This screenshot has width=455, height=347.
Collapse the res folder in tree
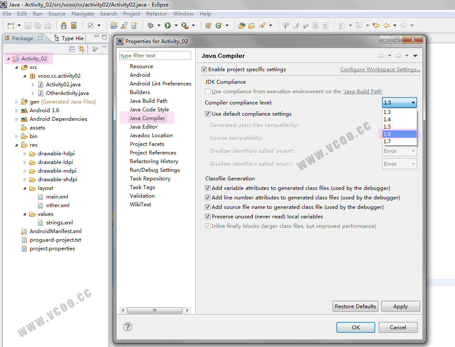point(17,145)
